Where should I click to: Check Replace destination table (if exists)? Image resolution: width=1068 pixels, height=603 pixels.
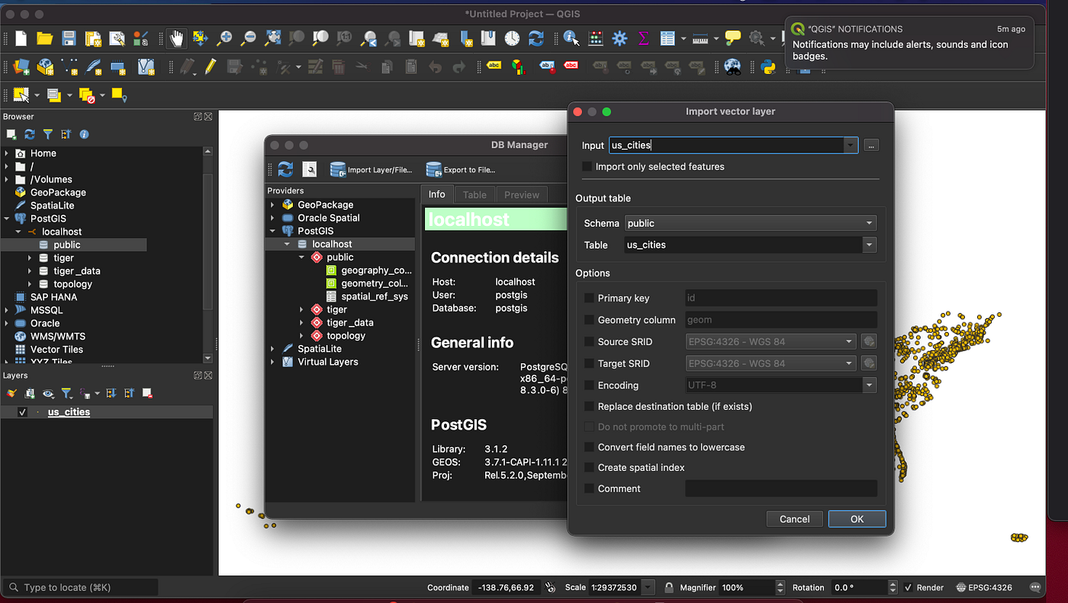click(589, 407)
